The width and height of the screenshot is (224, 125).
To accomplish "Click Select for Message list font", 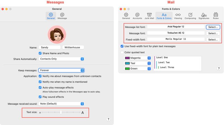I will [213, 27].
